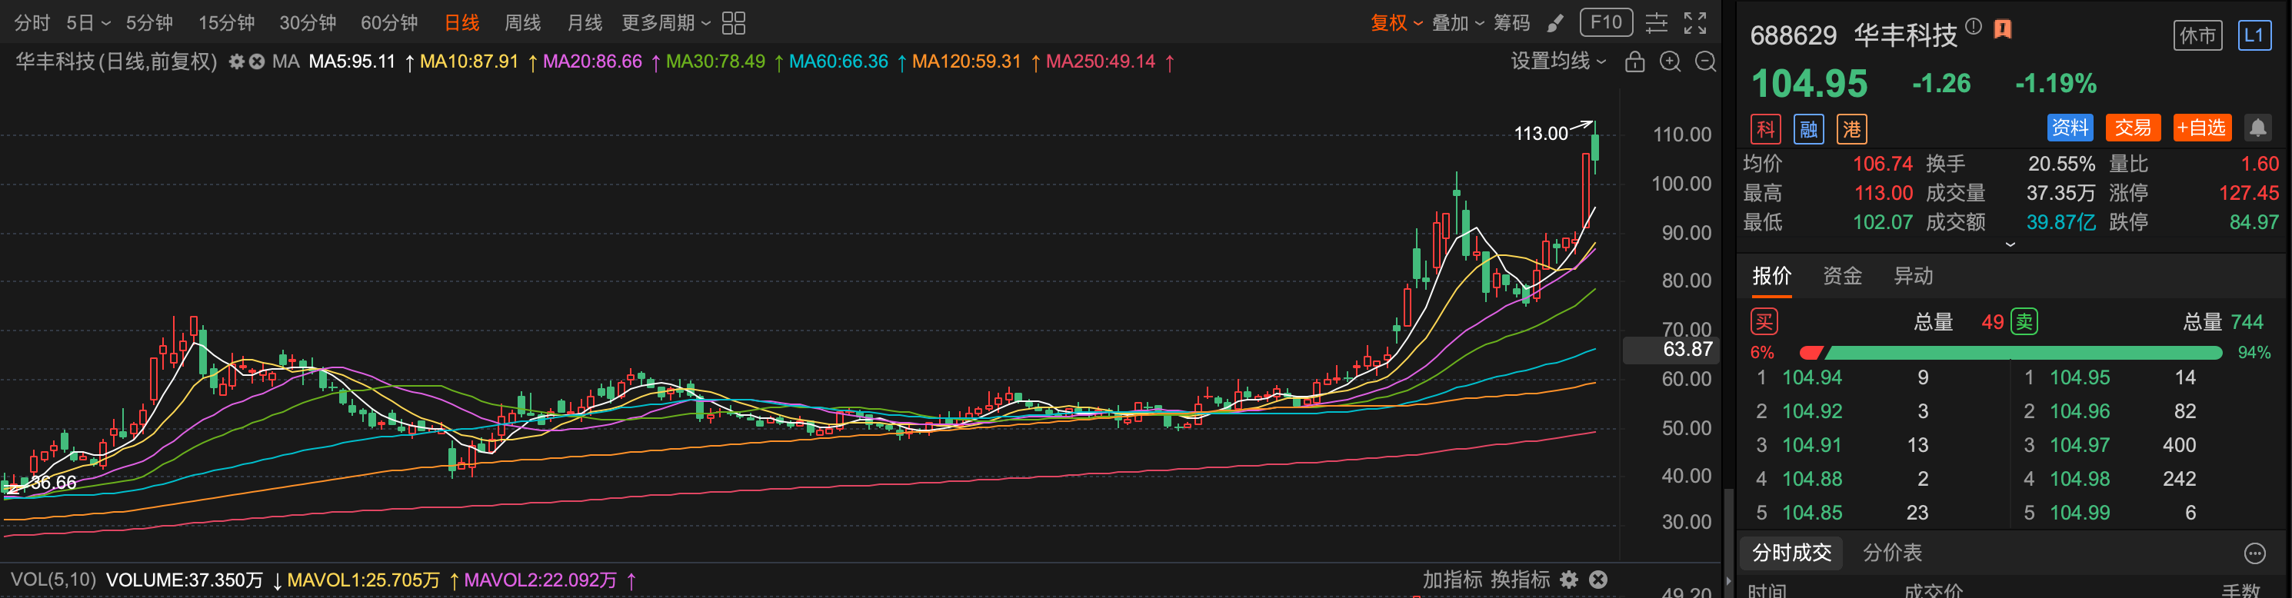Click 换指标 change indicator
Image resolution: width=2292 pixels, height=598 pixels.
coord(1520,580)
